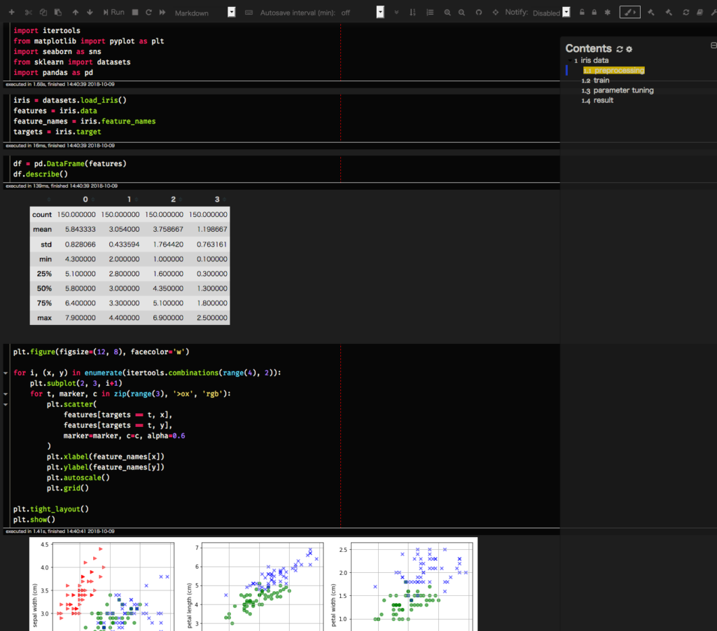
Task: Paste cells with the clipboard icon
Action: pos(57,13)
